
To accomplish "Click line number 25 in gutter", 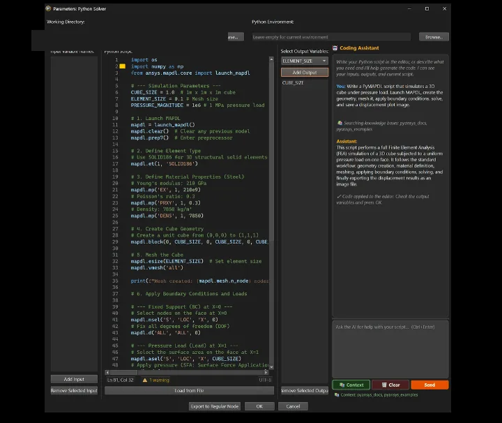I will tap(115, 216).
